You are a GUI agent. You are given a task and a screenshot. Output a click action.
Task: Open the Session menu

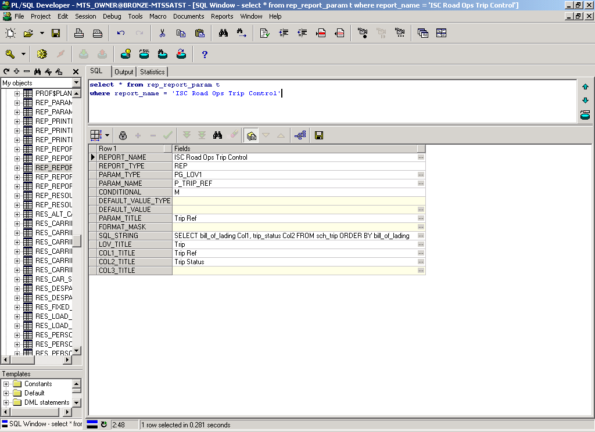point(85,16)
